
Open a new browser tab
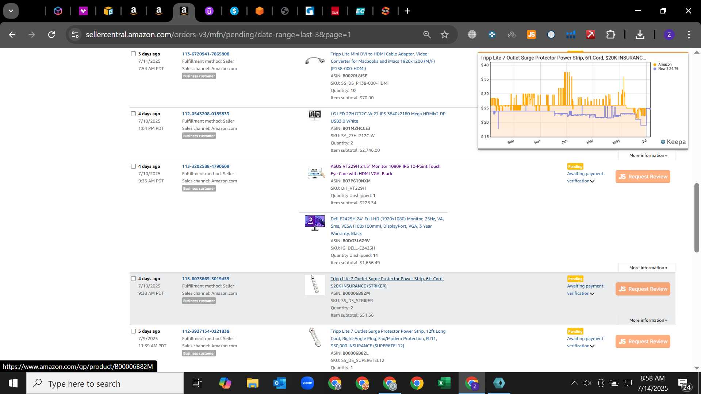pyautogui.click(x=407, y=11)
